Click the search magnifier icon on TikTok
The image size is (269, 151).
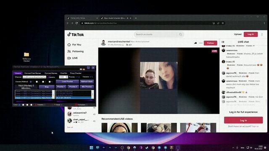click(180, 34)
